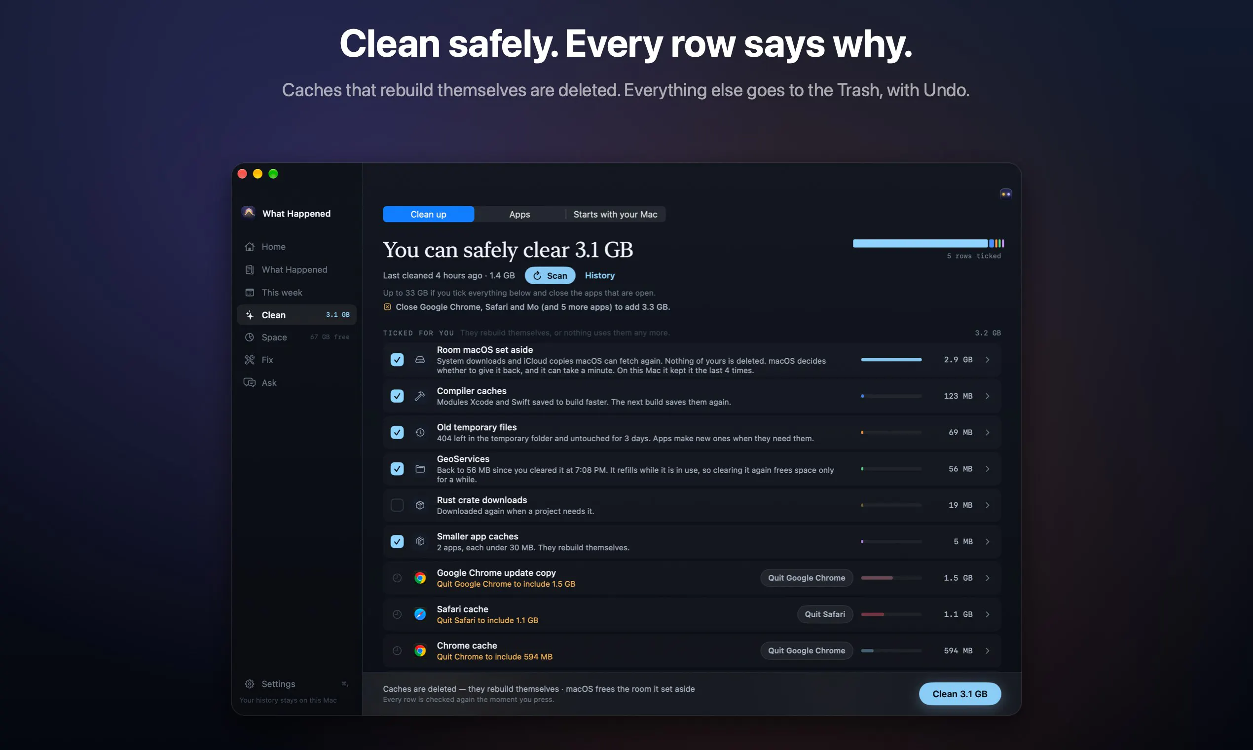This screenshot has height=750, width=1253.
Task: Expand the Chrome cache row chevron
Action: click(x=987, y=650)
